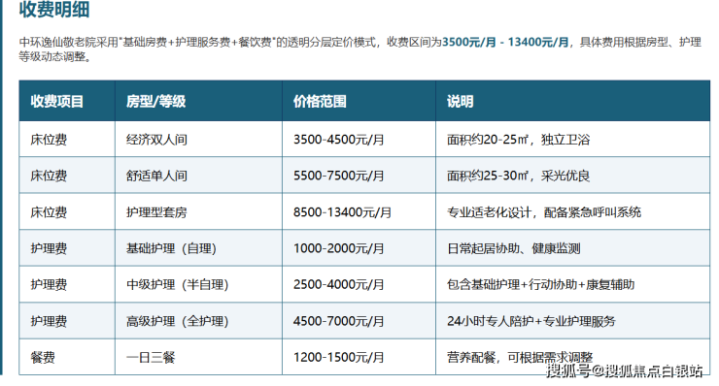Viewport: 719px width, 386px height.
Task: Click the 3500-4500元/月 price cell
Action: (x=359, y=140)
